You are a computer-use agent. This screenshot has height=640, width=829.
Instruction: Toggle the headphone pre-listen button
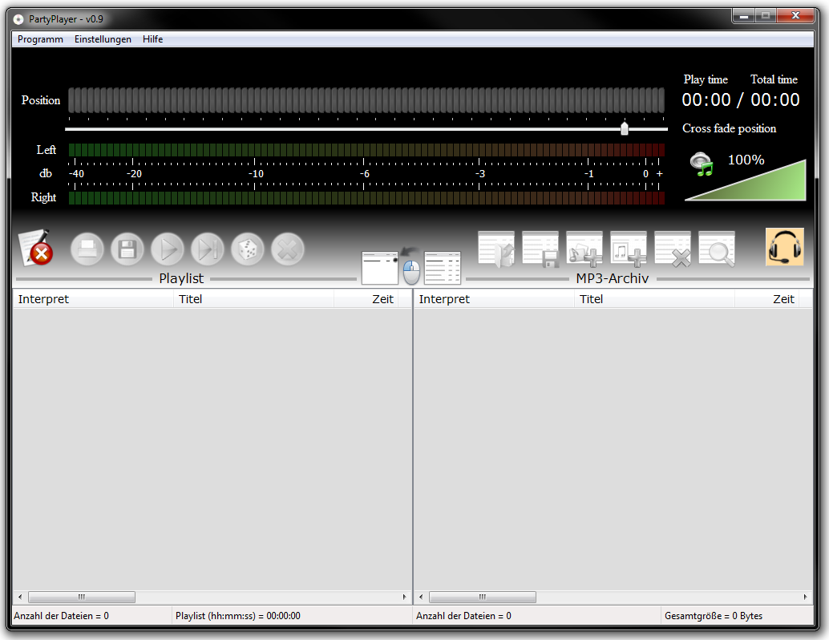(784, 247)
